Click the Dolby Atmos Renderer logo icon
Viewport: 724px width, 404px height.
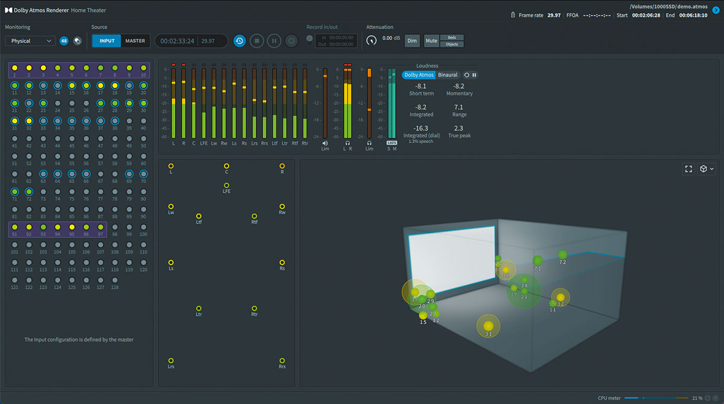[x=8, y=10]
